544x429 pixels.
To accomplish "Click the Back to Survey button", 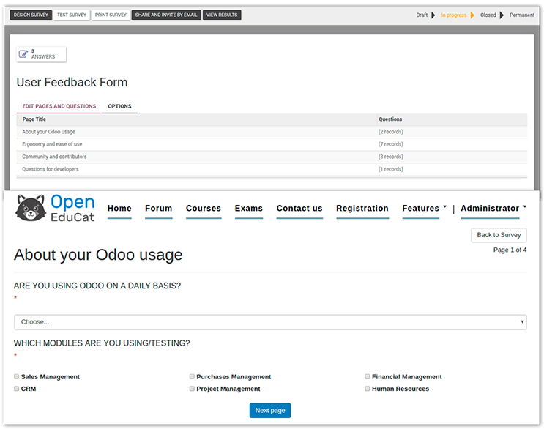I will 499,235.
